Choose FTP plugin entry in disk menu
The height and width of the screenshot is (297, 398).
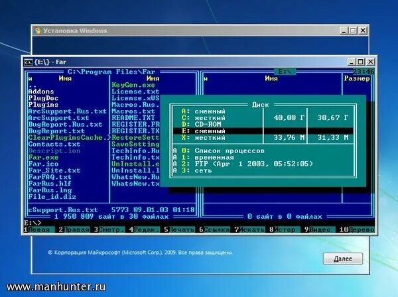coord(263,164)
